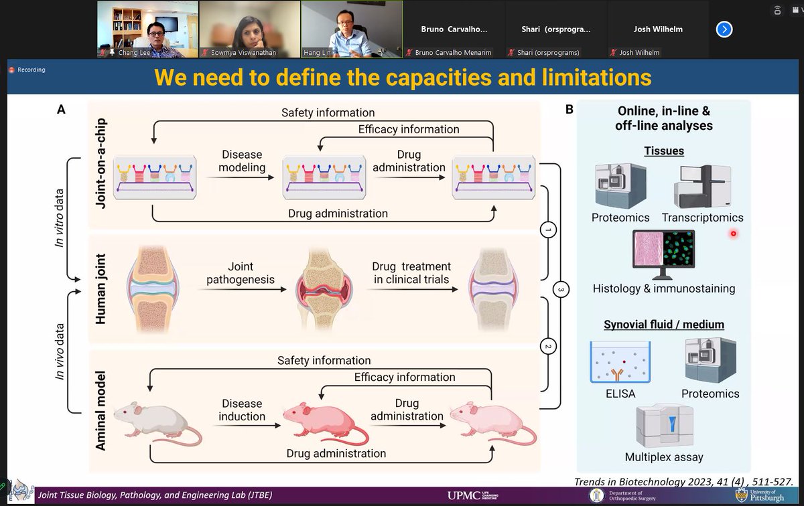804x506 pixels.
Task: Click the slide title 'We need to define...'
Action: 403,77
